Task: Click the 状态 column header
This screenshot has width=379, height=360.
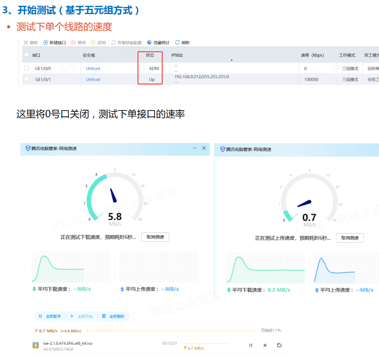Action: [x=150, y=55]
